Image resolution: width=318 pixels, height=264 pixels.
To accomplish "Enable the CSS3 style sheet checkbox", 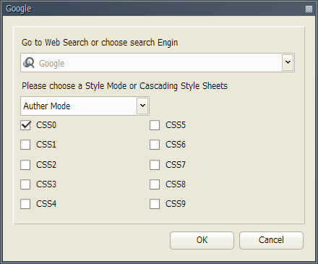I will point(25,184).
